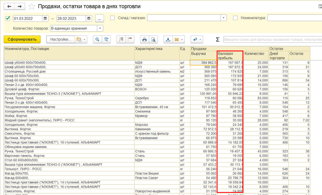Click the start date field 01.03.2022
Screen dimensions: 322x195
tap(28, 19)
